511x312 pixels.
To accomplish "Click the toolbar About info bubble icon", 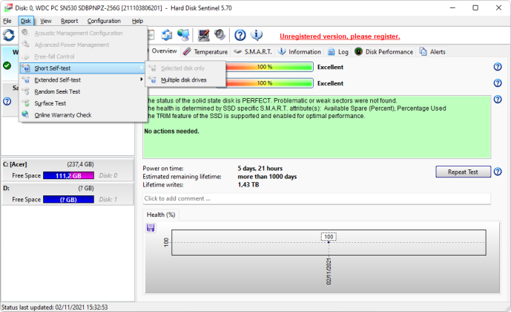I will 257,35.
